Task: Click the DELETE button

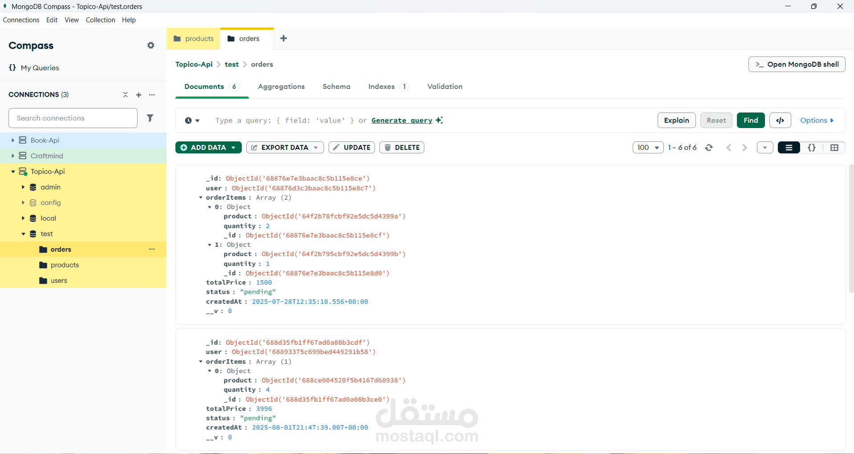Action: (402, 148)
